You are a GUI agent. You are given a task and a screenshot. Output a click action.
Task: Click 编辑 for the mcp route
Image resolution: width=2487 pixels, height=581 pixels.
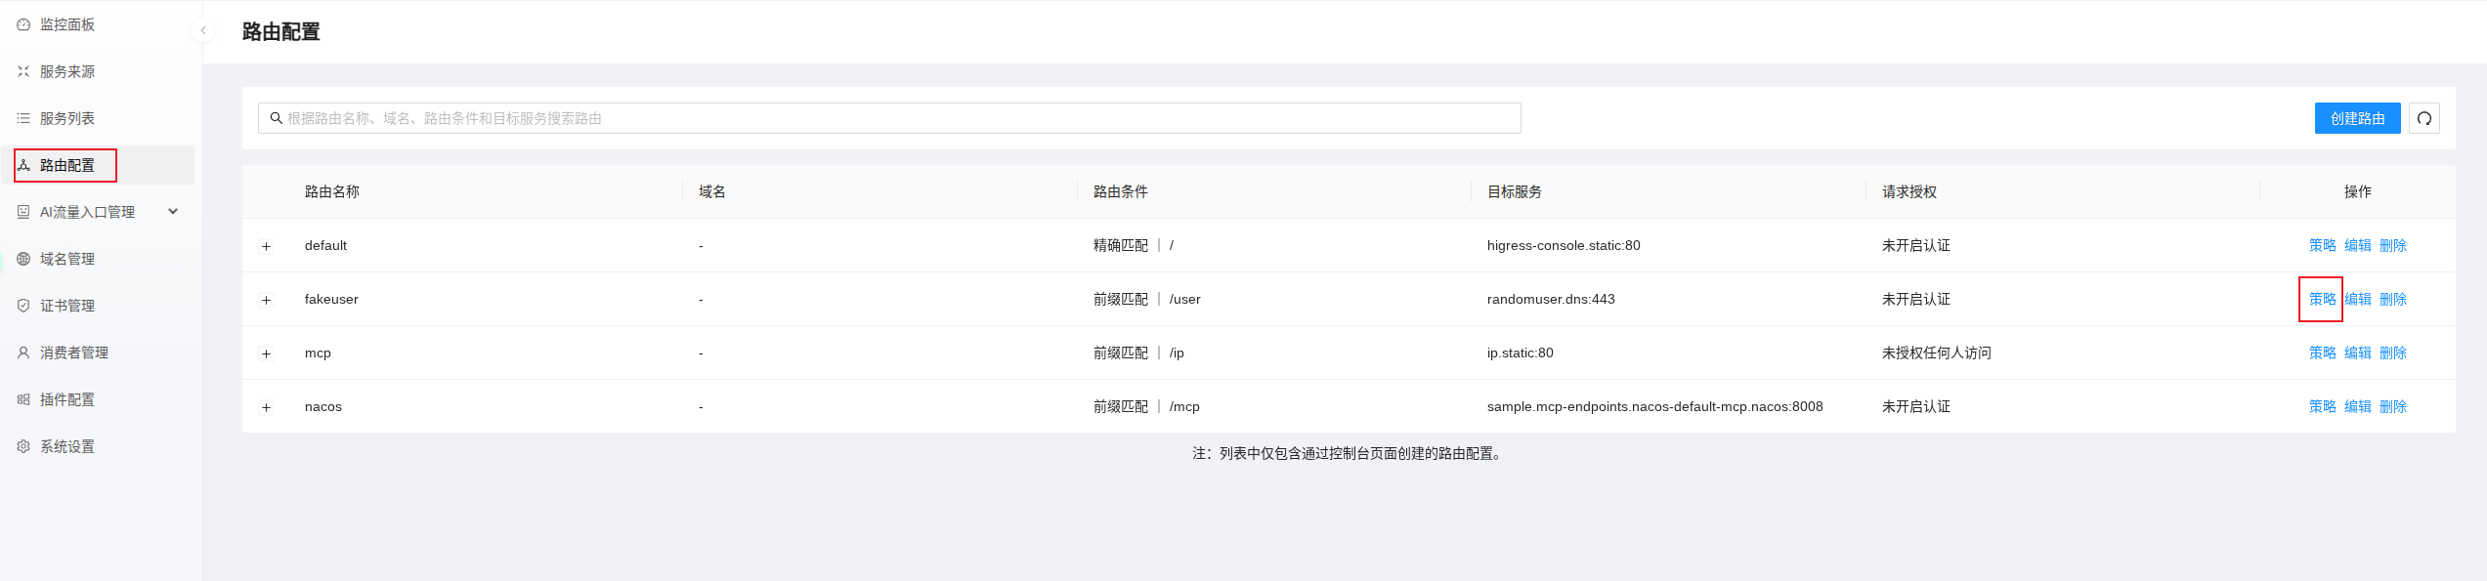click(x=2357, y=353)
